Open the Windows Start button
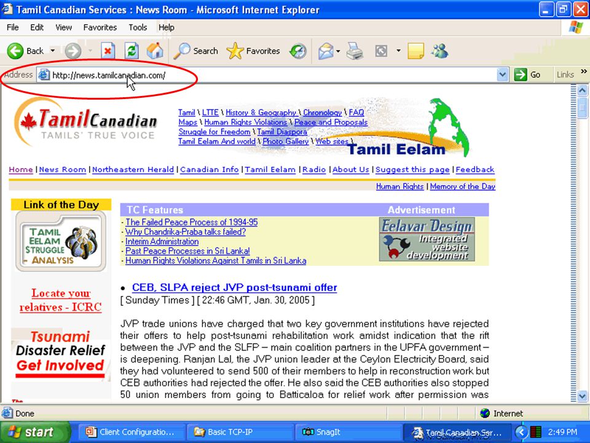Screen dimensions: 590x443 click(x=35, y=432)
